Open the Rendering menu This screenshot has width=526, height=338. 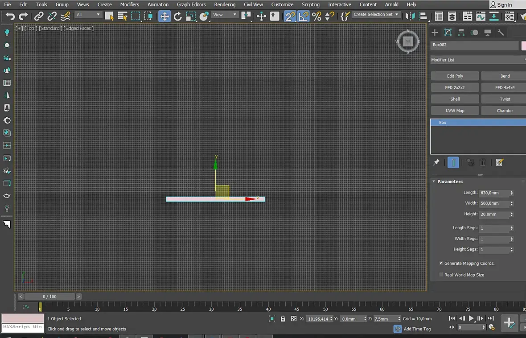coord(225,4)
